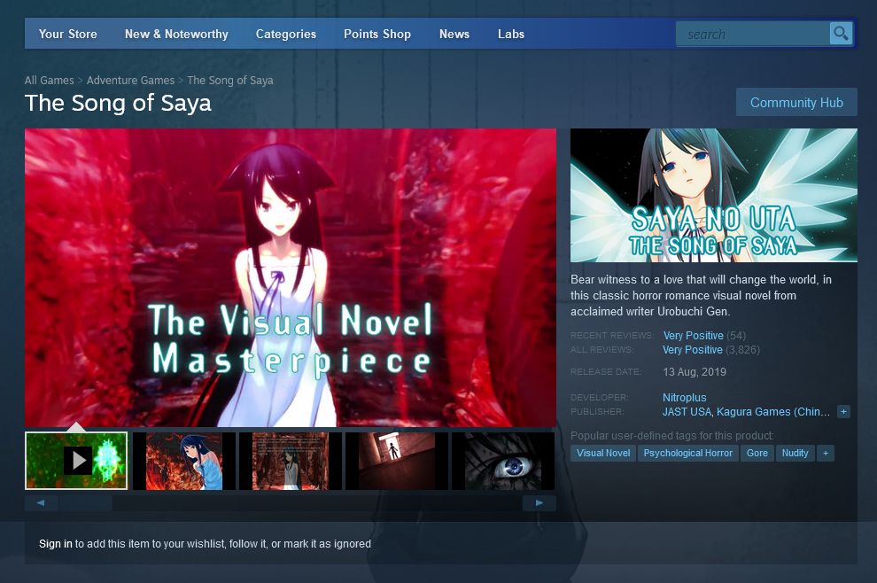This screenshot has width=877, height=583.
Task: Select the Visual Novel tag
Action: [x=603, y=453]
